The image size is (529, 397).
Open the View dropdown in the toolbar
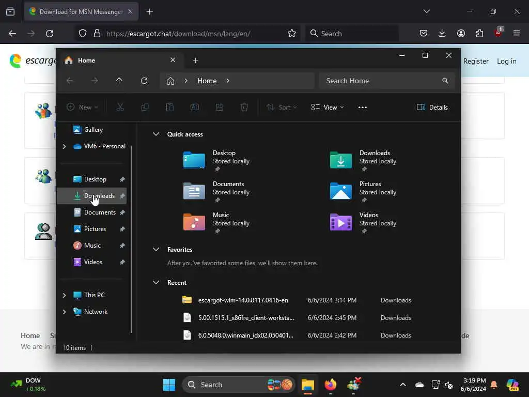click(x=327, y=108)
